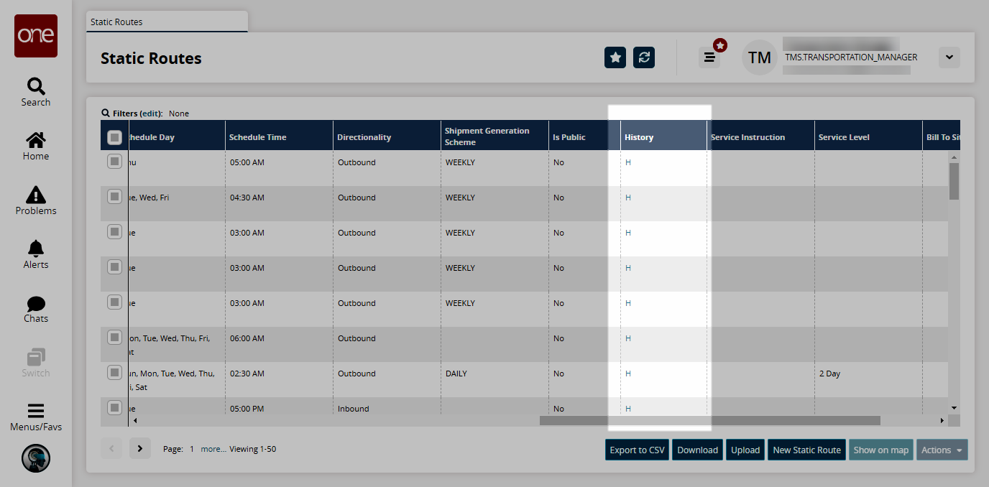Image resolution: width=989 pixels, height=487 pixels.
Task: Sort by Directionality column header
Action: pos(387,136)
